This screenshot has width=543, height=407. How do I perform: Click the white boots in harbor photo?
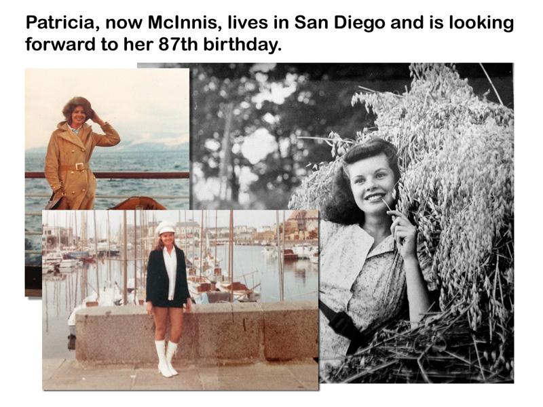point(166,358)
